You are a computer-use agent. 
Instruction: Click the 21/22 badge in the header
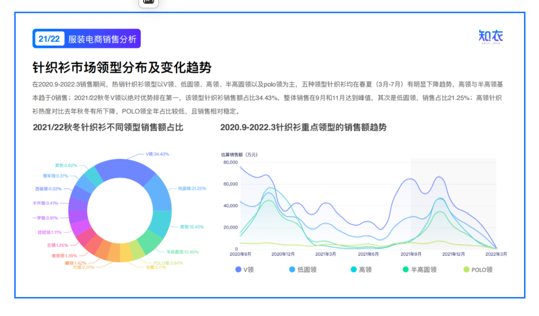(x=49, y=39)
